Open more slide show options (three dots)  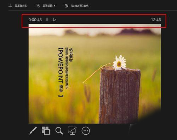pyautogui.click(x=86, y=131)
